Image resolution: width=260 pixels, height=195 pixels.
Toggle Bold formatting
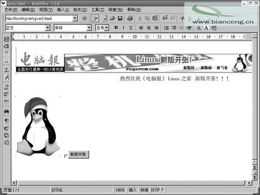(x=116, y=27)
